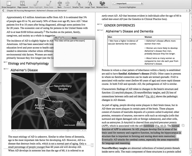This screenshot has height=156, width=192.
Task: Click the Make Highlight tool
Action: (x=36, y=3)
